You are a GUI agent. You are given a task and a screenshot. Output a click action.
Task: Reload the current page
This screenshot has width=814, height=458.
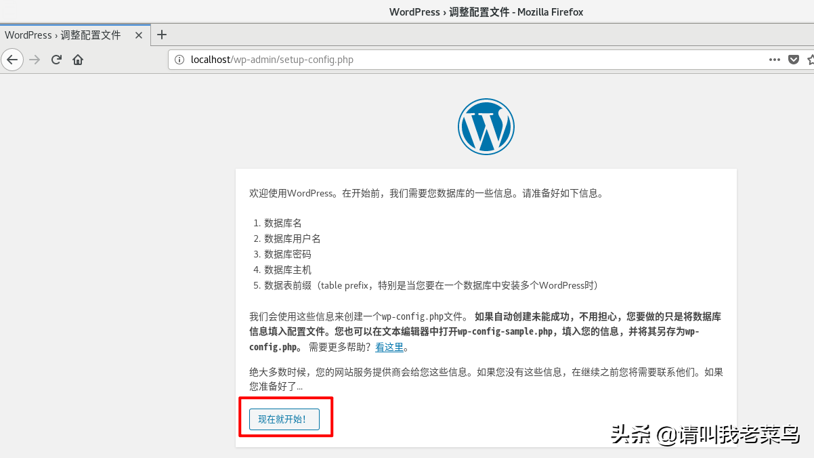coord(56,60)
